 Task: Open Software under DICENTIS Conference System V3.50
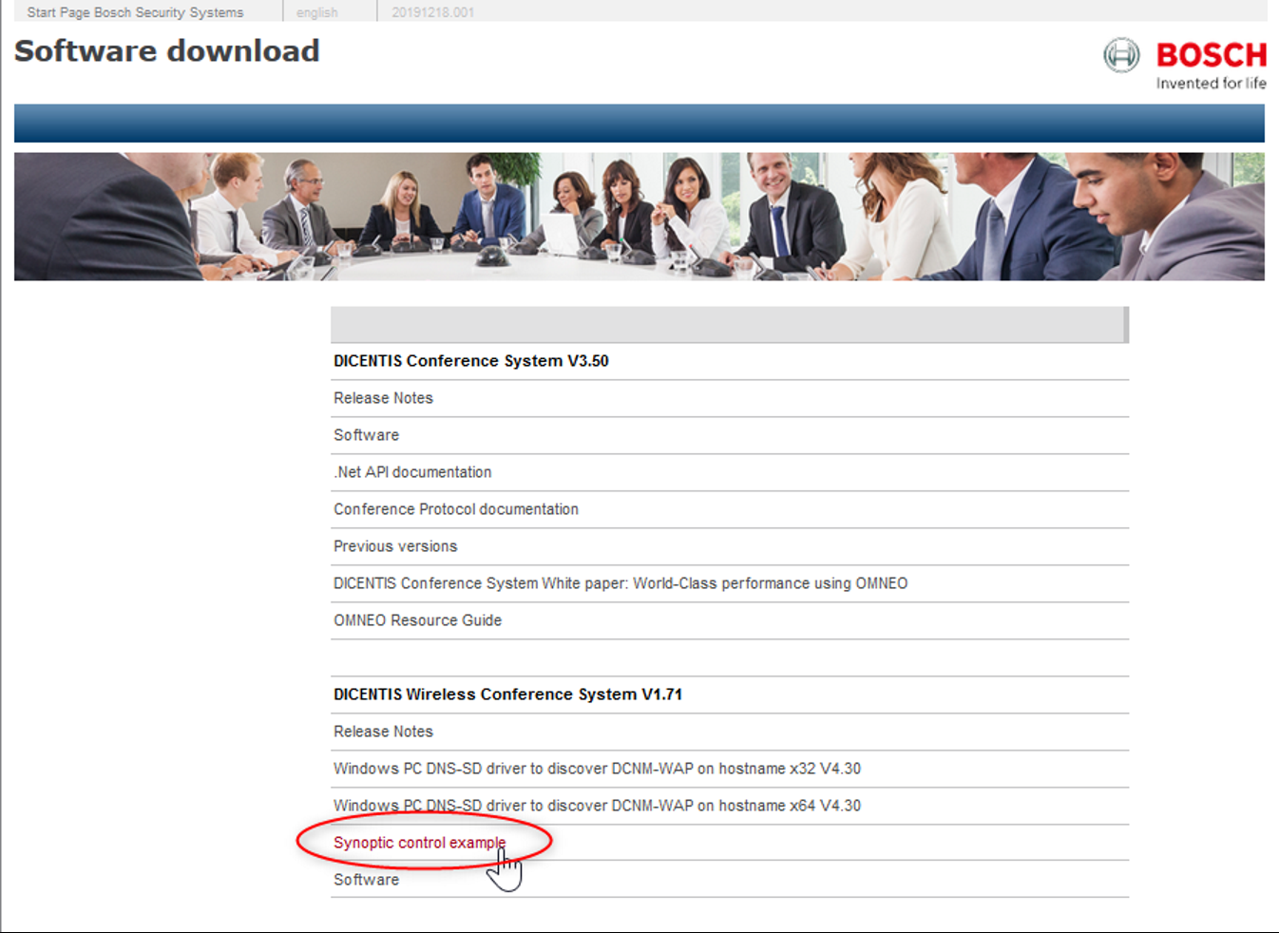click(x=366, y=435)
